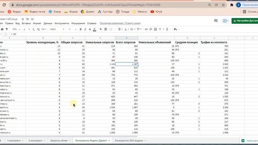
Task: Switch to the Запросы обоих sheet tab
Action: click(59, 141)
